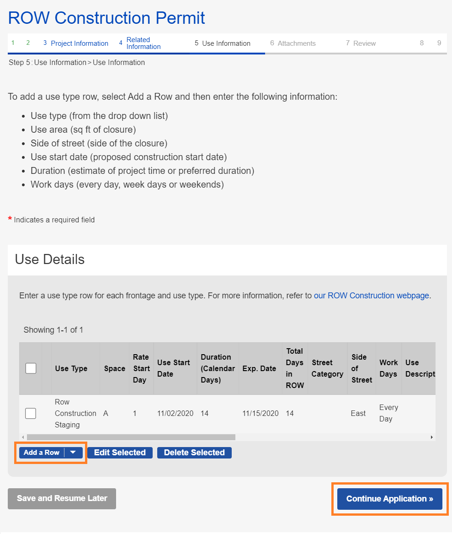Check the select-all header checkbox
The image size is (452, 534).
coord(31,368)
